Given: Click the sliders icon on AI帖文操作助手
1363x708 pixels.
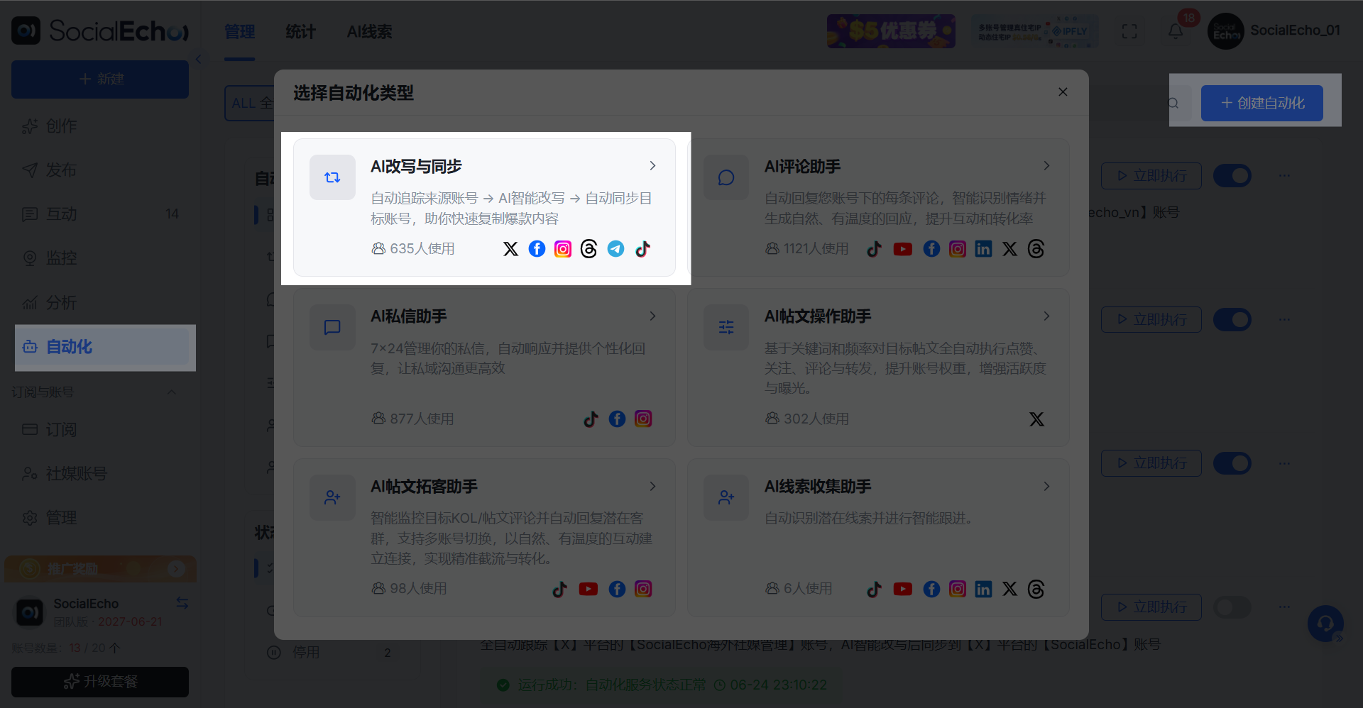Looking at the screenshot, I should [x=726, y=327].
